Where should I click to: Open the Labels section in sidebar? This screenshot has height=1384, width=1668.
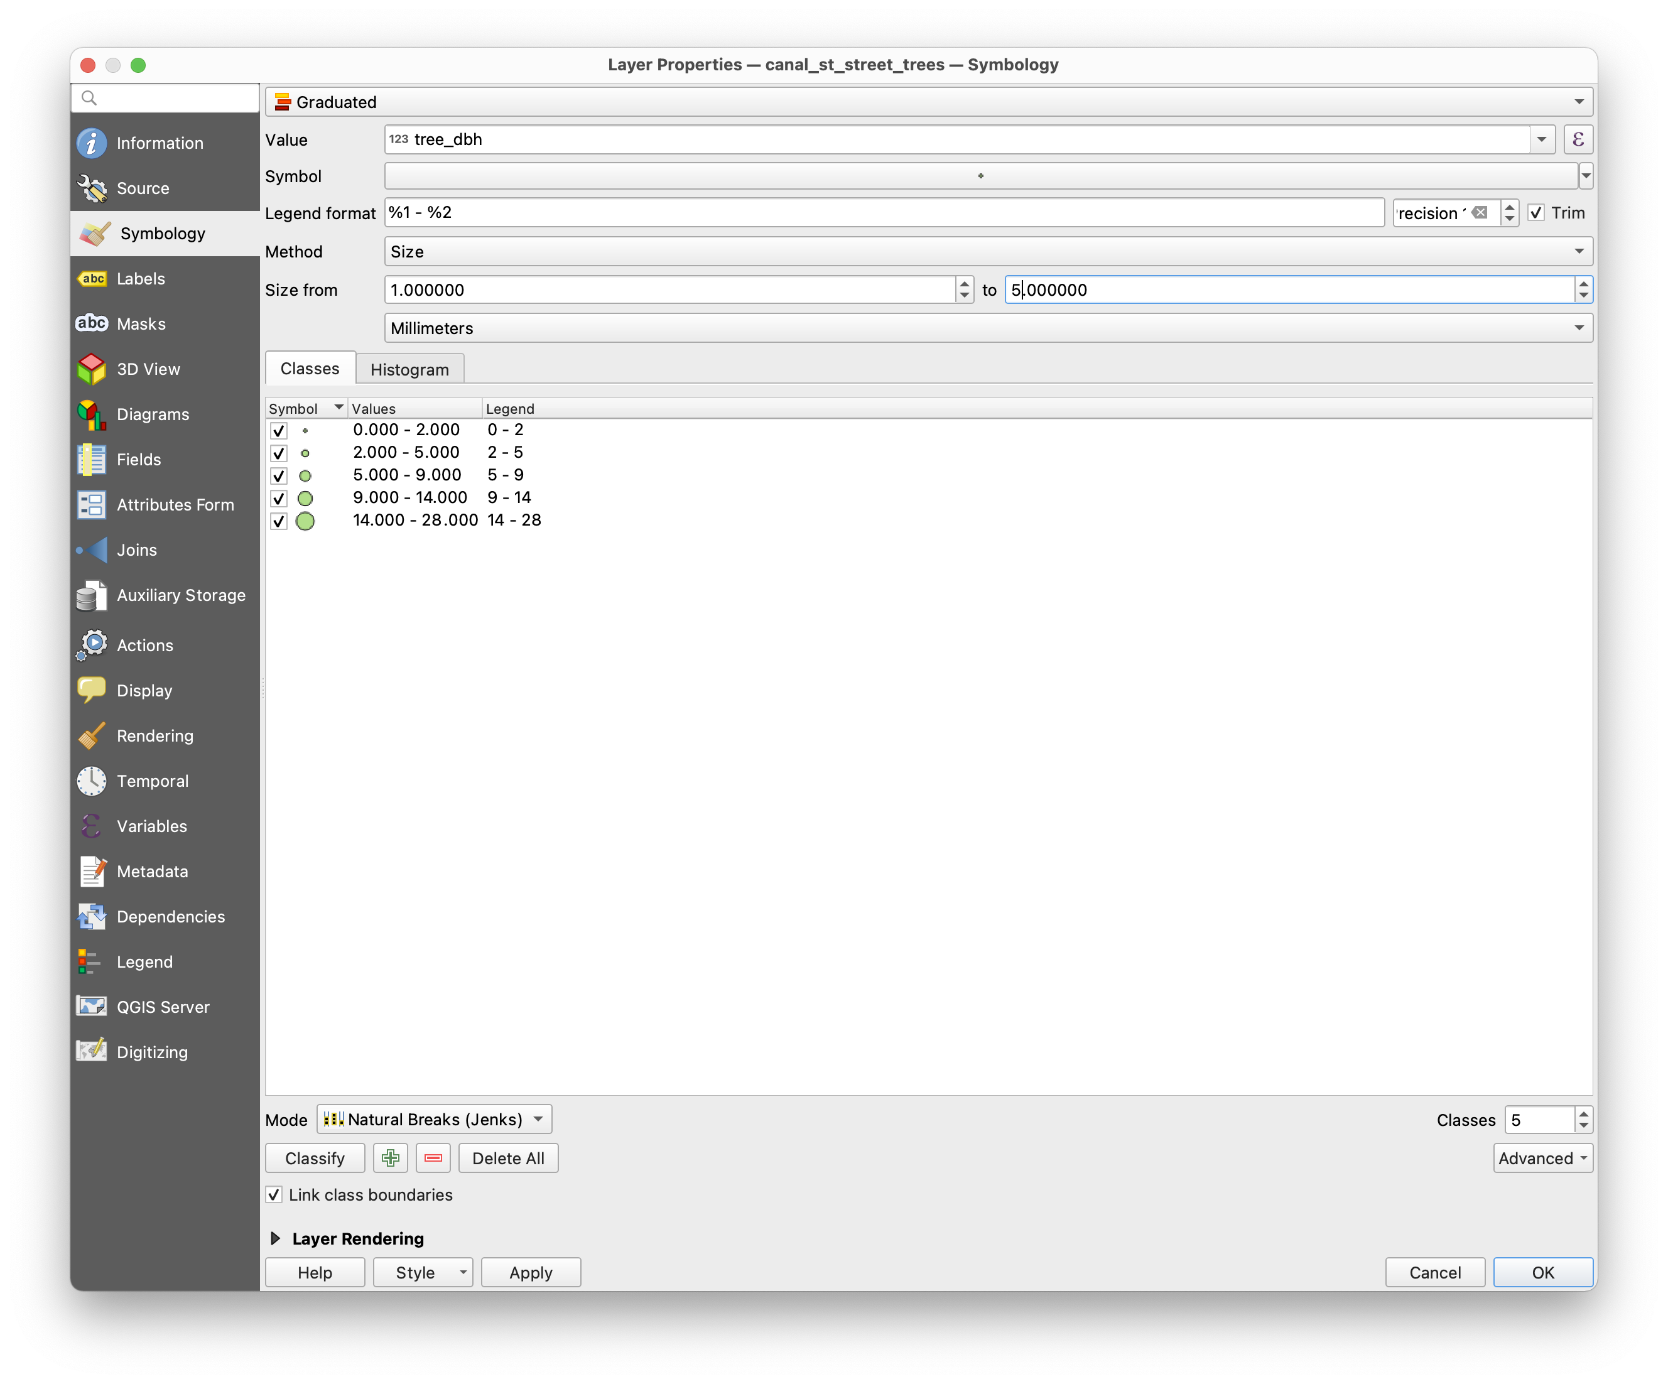[141, 279]
